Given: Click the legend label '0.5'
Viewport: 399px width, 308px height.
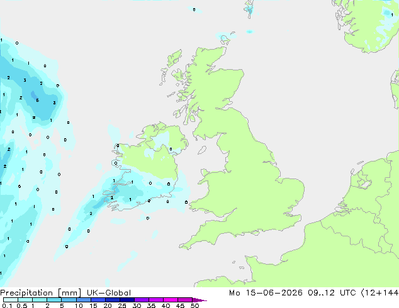Looking at the screenshot, I should pyautogui.click(x=22, y=305).
